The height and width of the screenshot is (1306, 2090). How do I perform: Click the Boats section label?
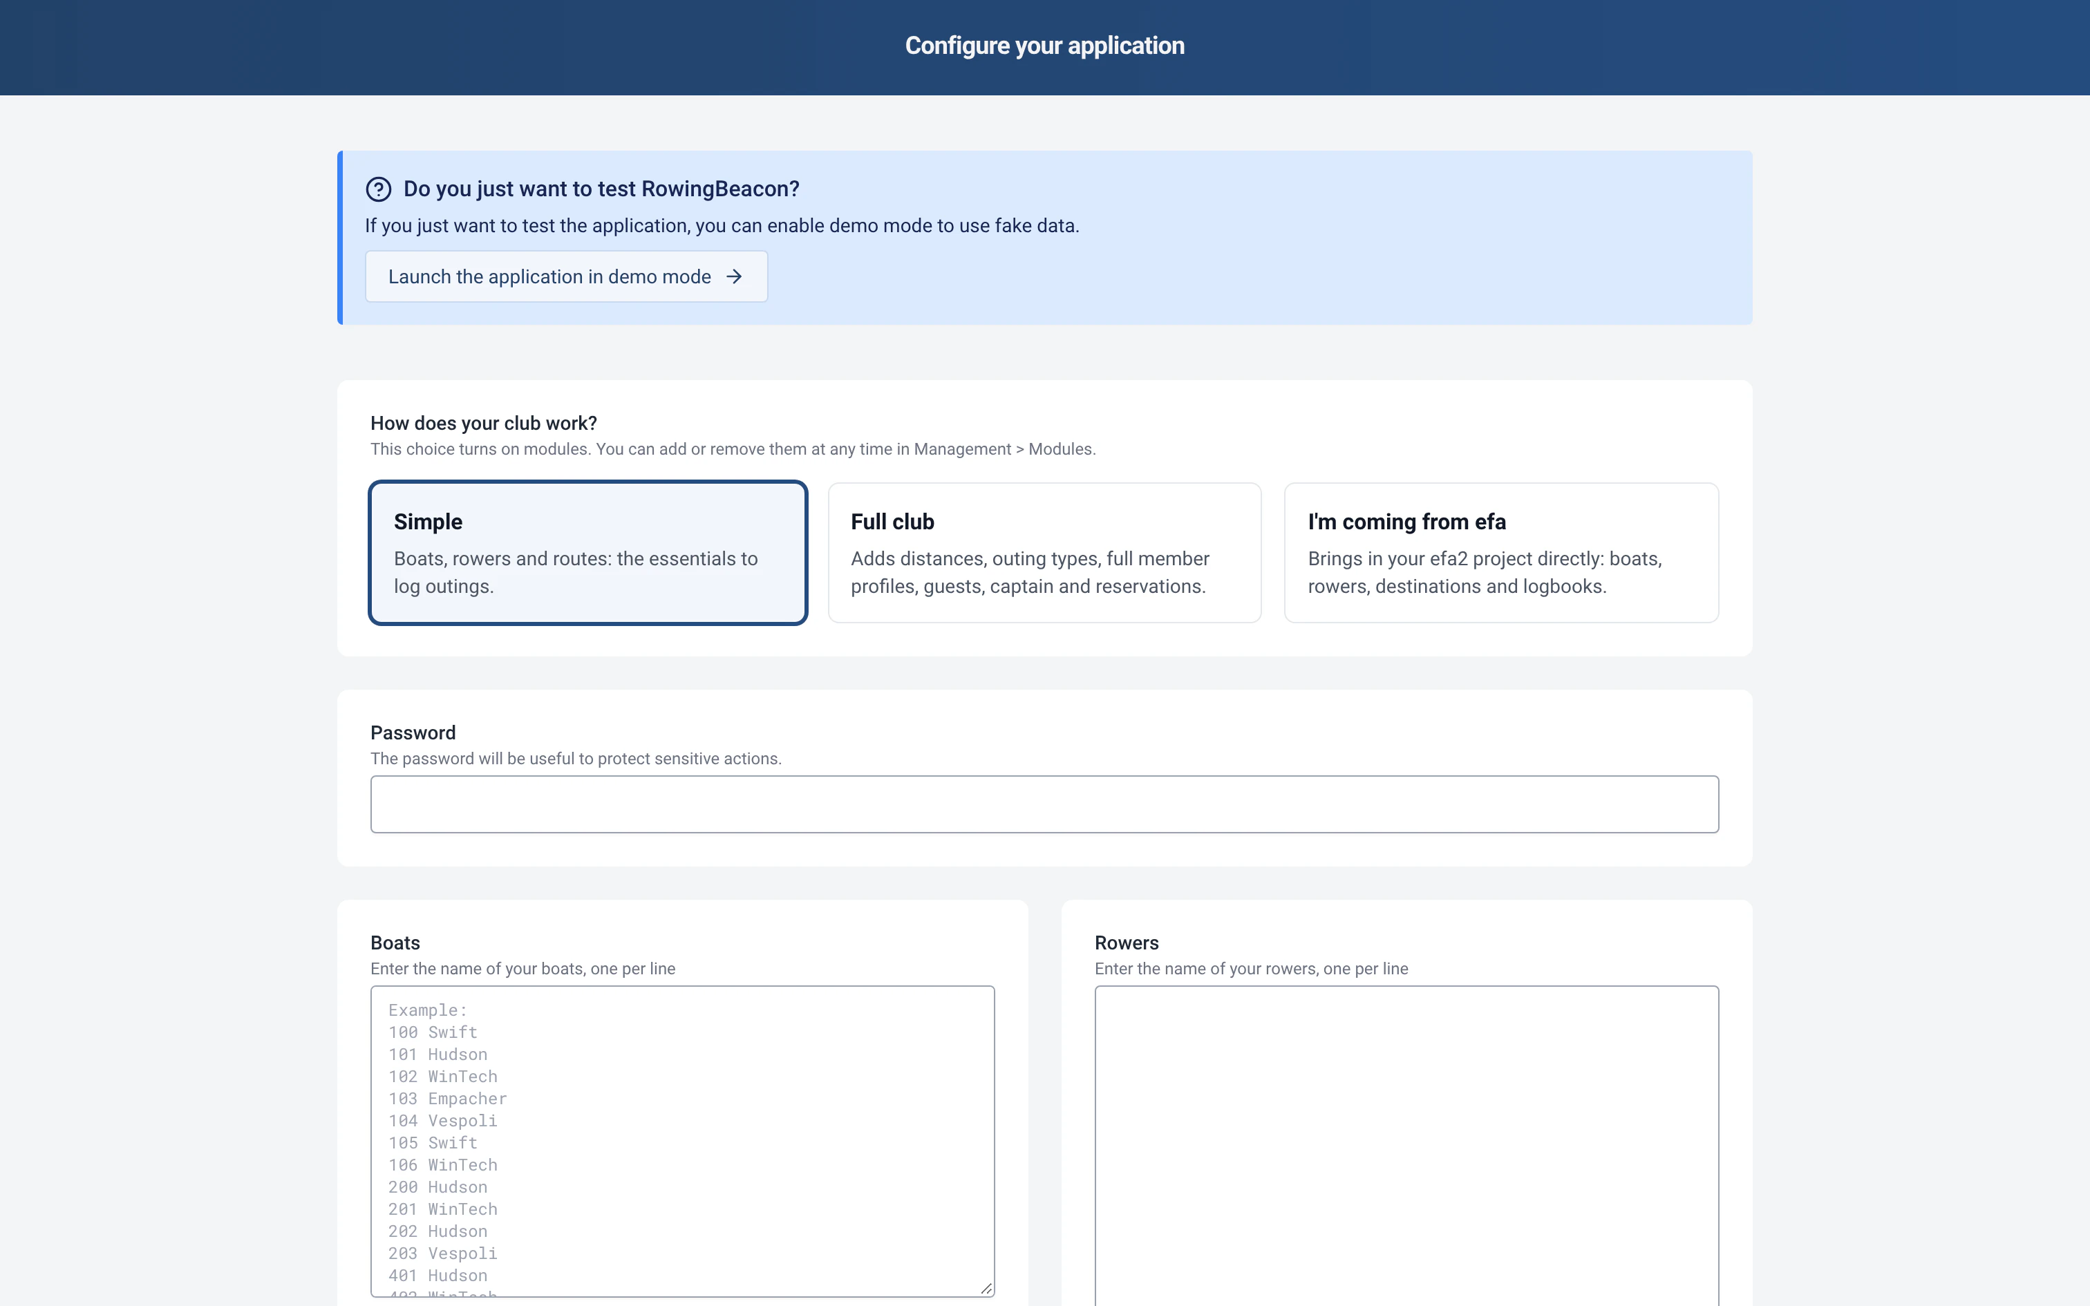point(395,943)
